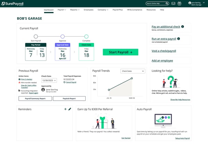Viewport: 208px width, 147px height.
Task: Click Void a check/payroll link
Action: pos(164,51)
